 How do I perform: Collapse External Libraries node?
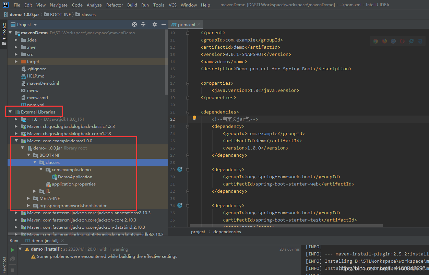tap(10, 112)
